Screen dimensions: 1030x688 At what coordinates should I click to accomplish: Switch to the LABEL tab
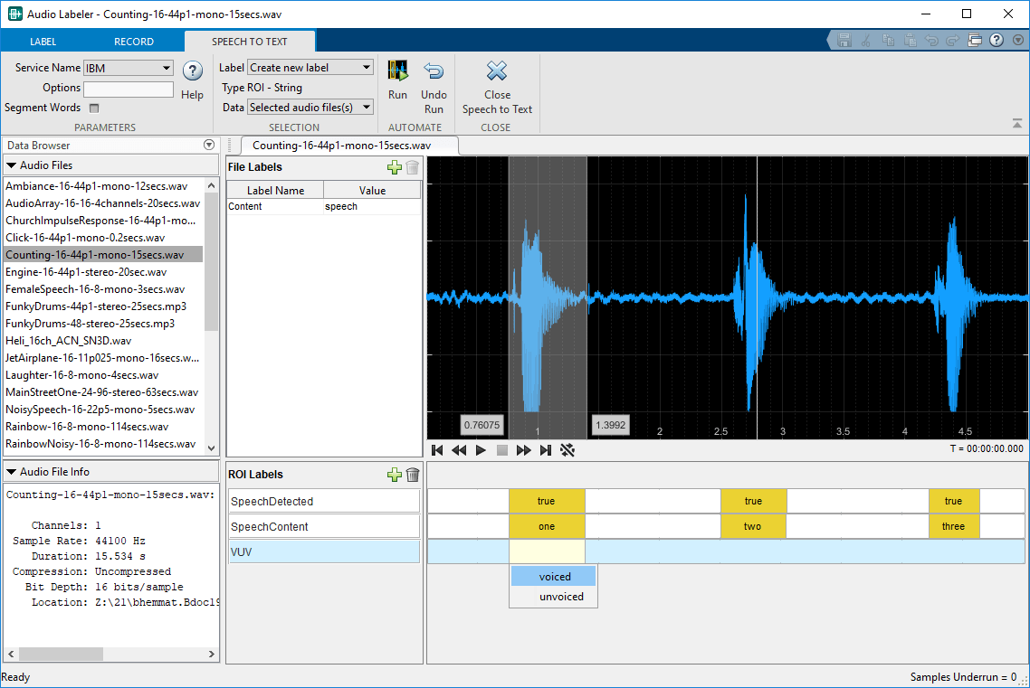tap(43, 42)
